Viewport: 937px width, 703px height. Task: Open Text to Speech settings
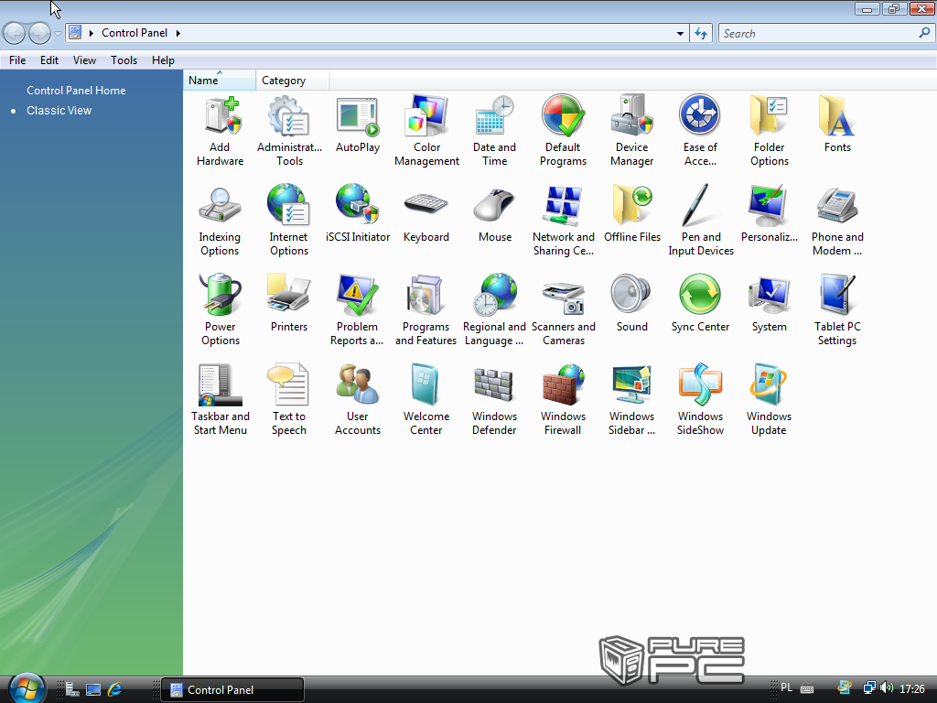point(288,401)
